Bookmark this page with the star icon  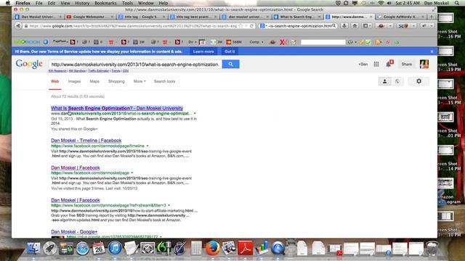coord(240,26)
